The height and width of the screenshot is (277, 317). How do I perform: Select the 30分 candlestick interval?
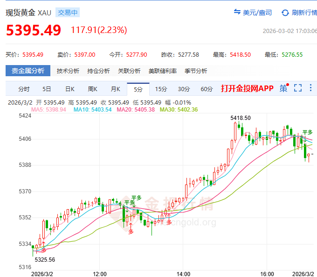click(x=184, y=89)
